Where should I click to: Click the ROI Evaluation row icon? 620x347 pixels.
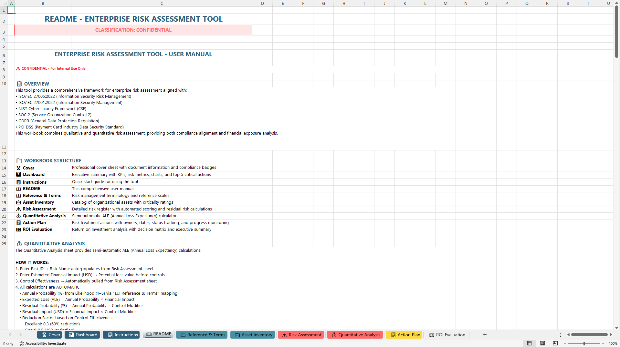tap(19, 230)
